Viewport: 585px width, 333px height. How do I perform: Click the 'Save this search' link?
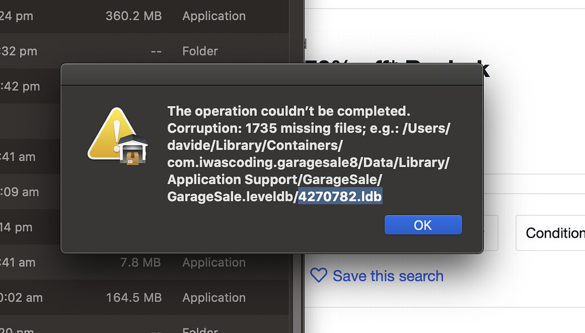[388, 276]
